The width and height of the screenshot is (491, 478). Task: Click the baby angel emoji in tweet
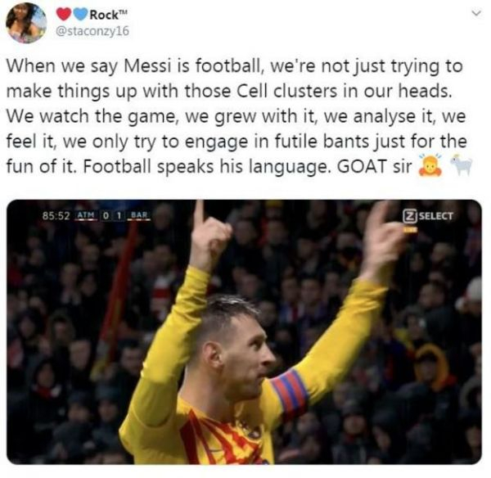tap(430, 165)
